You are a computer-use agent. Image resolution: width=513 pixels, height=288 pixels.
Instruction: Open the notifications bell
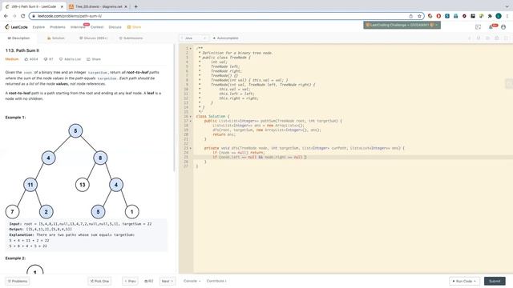click(x=491, y=27)
